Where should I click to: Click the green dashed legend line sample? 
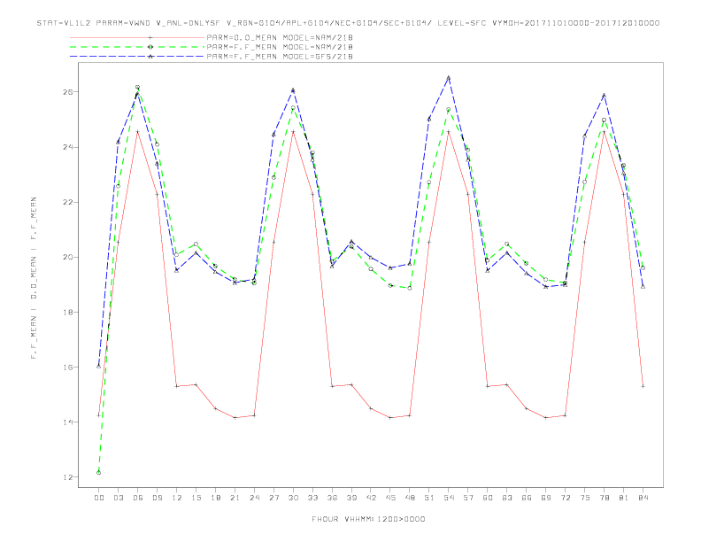(x=137, y=47)
